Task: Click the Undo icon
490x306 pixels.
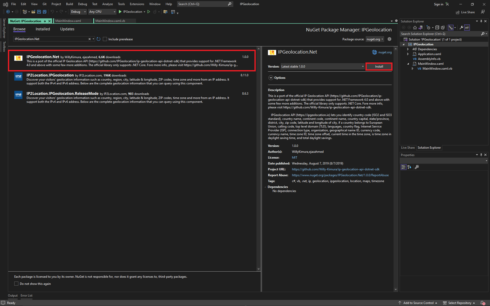Action: coord(52,12)
